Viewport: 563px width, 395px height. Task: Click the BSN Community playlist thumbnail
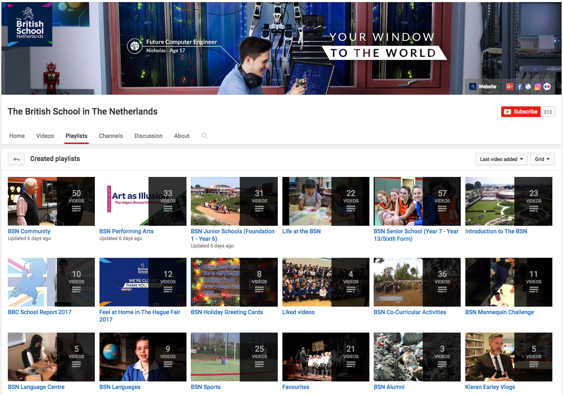point(51,201)
